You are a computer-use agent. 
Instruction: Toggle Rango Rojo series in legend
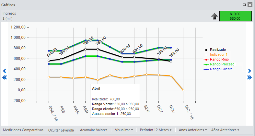pos(216,60)
